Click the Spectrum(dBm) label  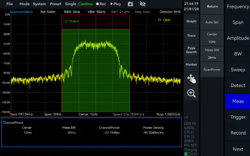[x=21, y=12]
